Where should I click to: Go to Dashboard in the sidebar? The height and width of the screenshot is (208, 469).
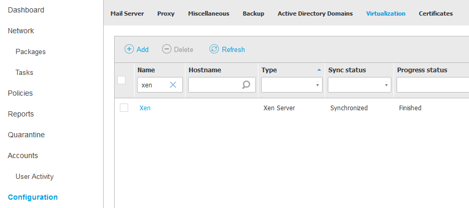click(x=26, y=10)
